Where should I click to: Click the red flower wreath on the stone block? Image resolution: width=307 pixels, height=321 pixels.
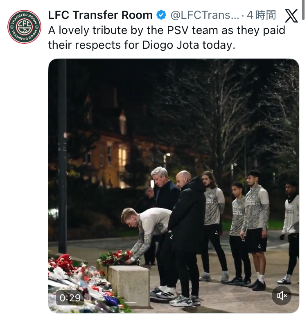tap(119, 258)
